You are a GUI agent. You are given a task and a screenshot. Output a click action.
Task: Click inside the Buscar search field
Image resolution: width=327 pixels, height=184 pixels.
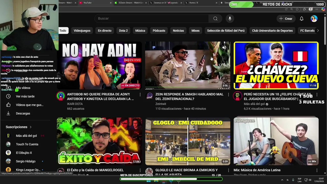tap(152, 18)
